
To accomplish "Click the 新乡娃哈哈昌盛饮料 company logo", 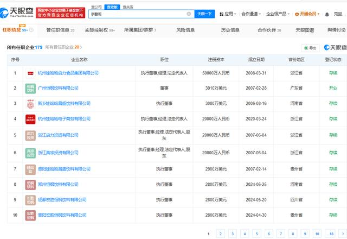I will (30, 104).
